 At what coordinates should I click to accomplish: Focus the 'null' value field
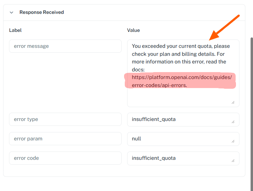click(x=181, y=139)
